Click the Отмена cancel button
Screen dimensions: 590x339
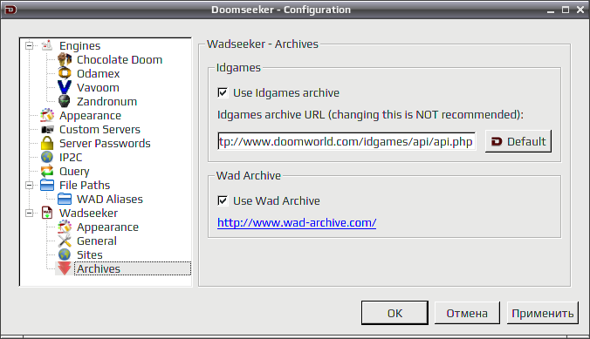click(467, 313)
